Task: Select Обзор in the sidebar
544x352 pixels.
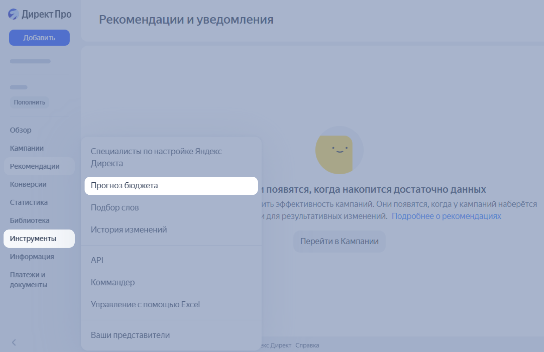Action: click(20, 130)
